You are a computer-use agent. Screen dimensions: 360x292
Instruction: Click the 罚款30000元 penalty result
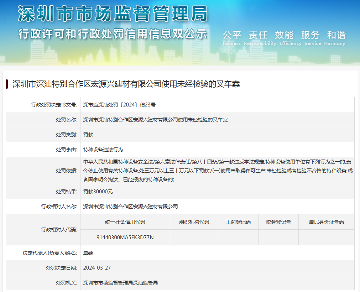pyautogui.click(x=98, y=192)
